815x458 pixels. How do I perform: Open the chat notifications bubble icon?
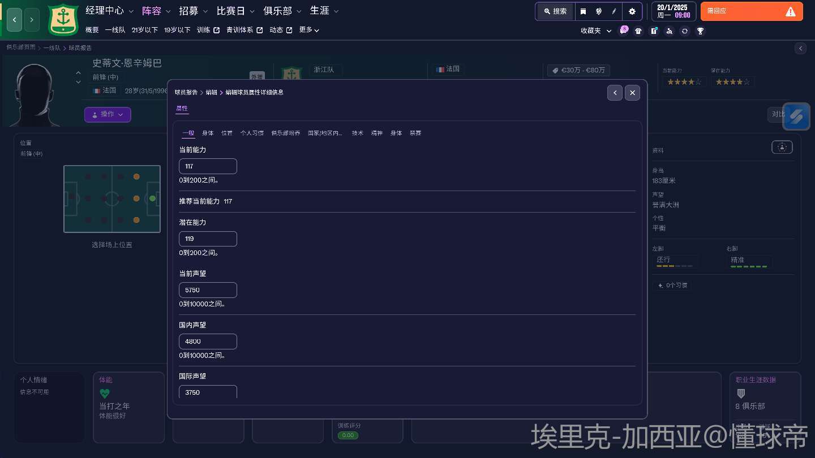coord(623,31)
